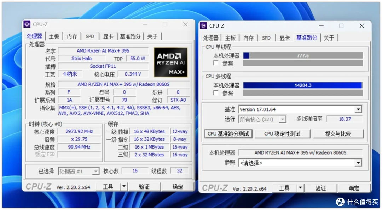Close the right CPU-Z window
Screen dimensions: 382x210
361,26
